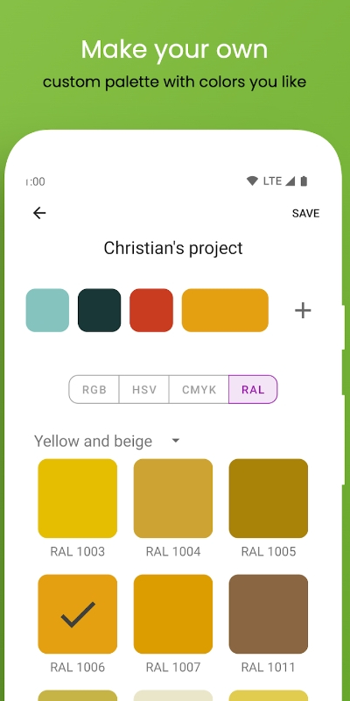Image resolution: width=350 pixels, height=701 pixels.
Task: Tap the Wi-Fi status icon
Action: (x=252, y=181)
